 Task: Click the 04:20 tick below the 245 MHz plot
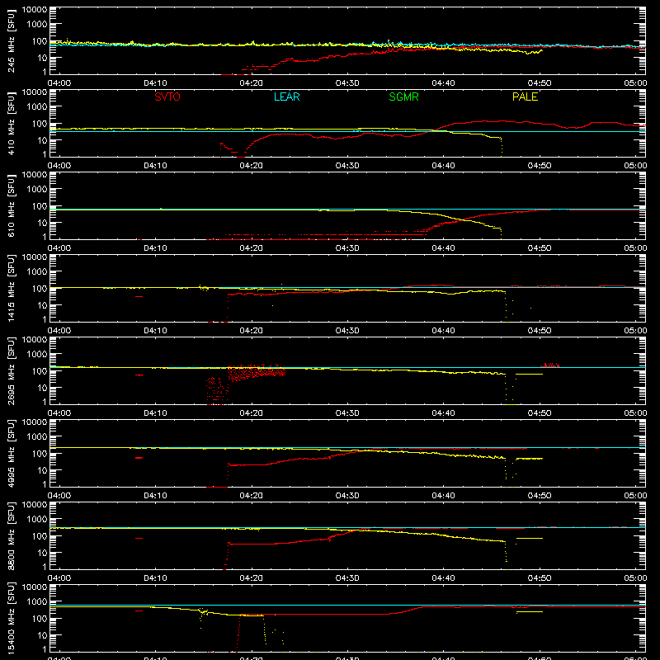[252, 83]
